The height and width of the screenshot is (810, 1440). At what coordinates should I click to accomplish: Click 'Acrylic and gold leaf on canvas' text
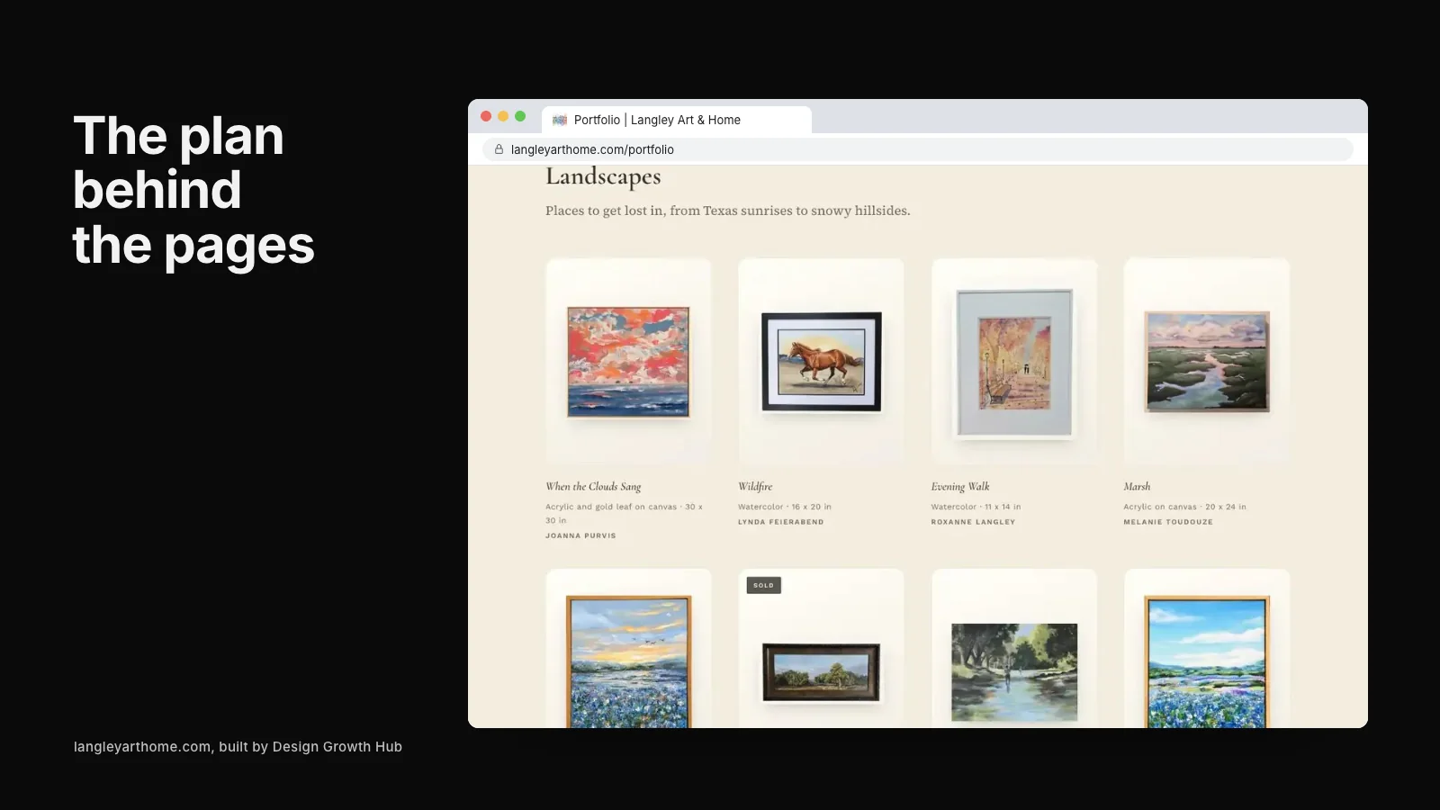(x=611, y=507)
